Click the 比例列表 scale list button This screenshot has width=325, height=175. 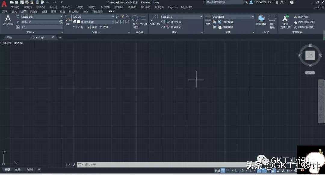301,17
